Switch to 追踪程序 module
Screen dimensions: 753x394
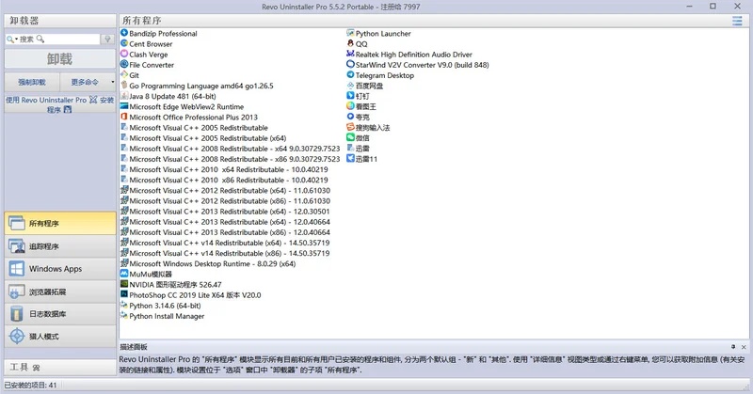pyautogui.click(x=60, y=246)
